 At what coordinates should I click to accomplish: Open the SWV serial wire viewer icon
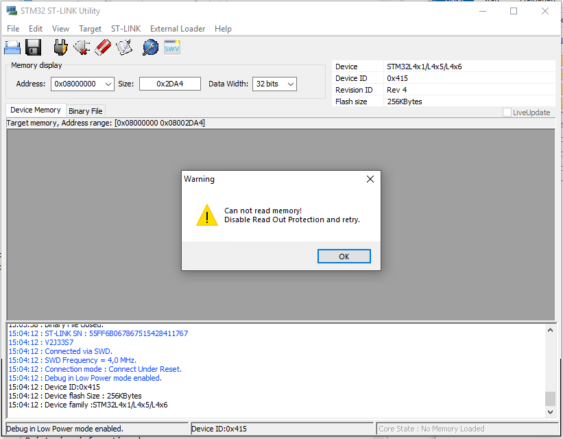pyautogui.click(x=172, y=47)
